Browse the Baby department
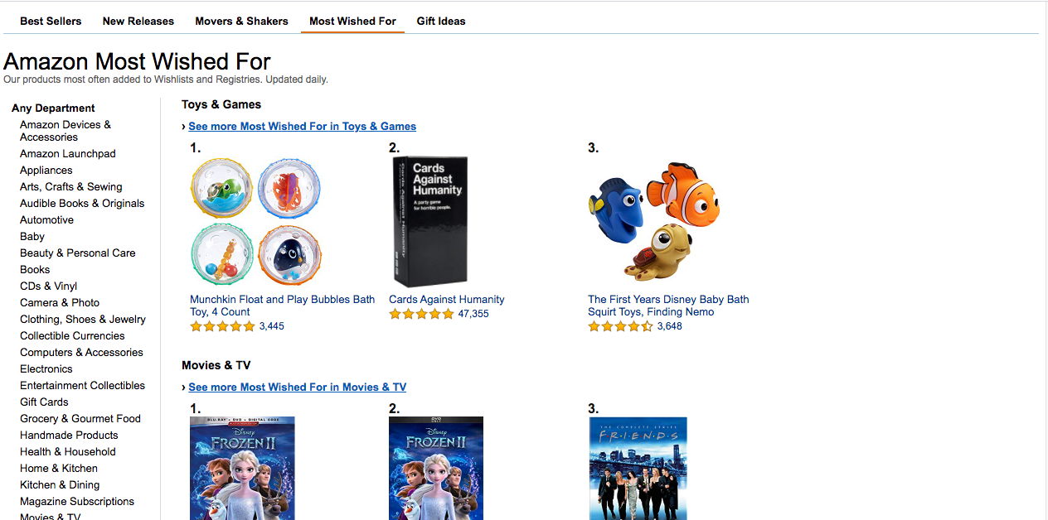The image size is (1048, 520). pos(32,236)
